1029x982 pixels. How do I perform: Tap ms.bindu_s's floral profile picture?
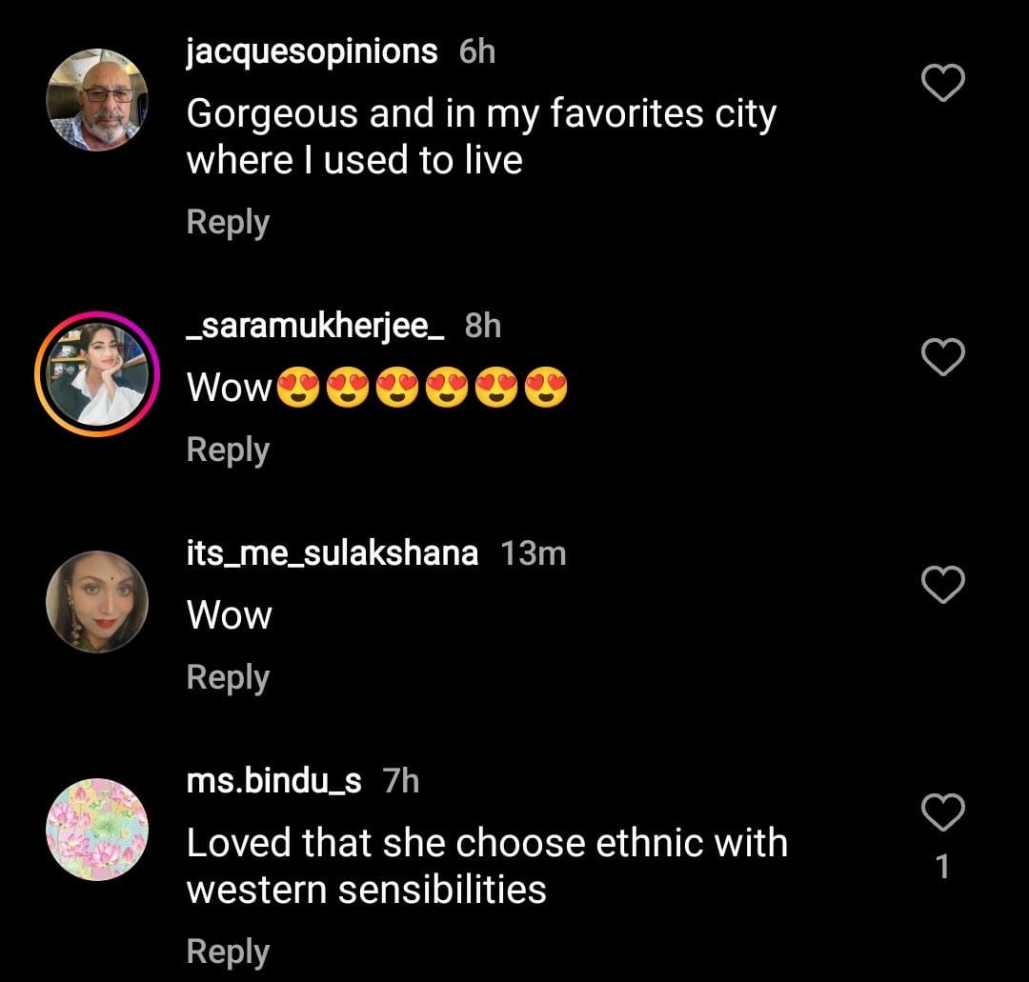[x=97, y=829]
